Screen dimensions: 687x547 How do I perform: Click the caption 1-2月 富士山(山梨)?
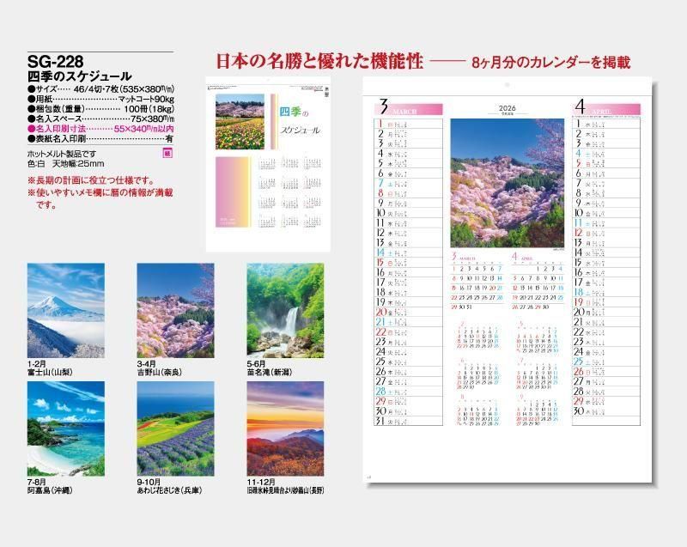(x=50, y=368)
